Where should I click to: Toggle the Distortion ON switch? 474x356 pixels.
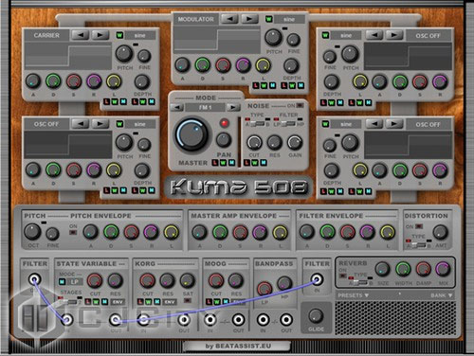coord(419,226)
